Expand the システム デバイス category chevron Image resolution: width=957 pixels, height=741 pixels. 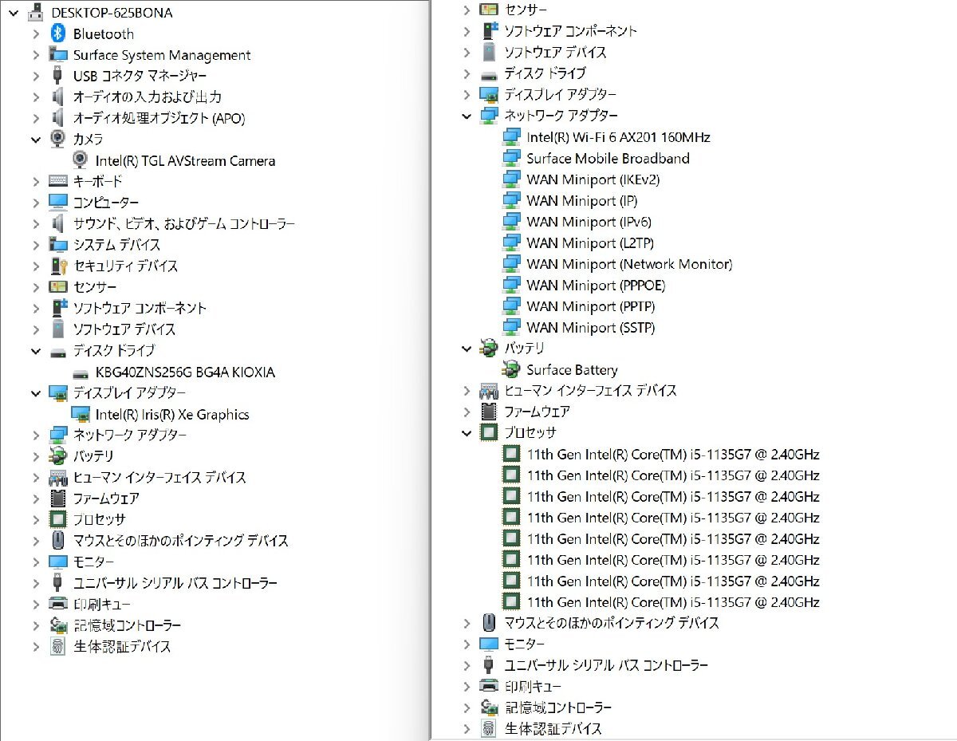[36, 244]
